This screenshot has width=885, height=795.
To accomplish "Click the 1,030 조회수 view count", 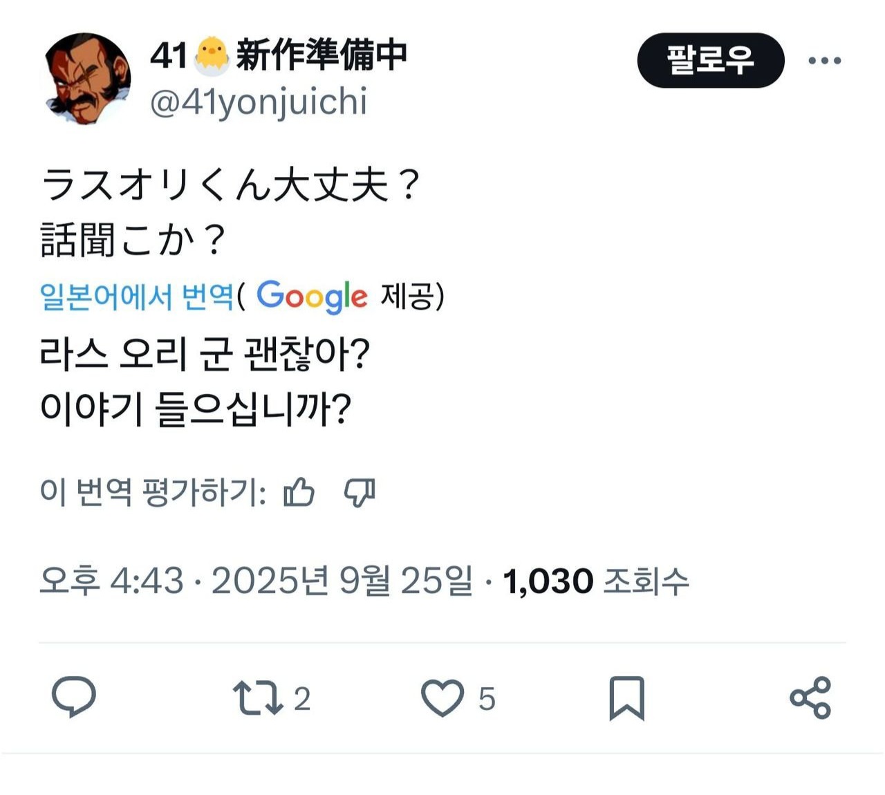I will coord(596,581).
